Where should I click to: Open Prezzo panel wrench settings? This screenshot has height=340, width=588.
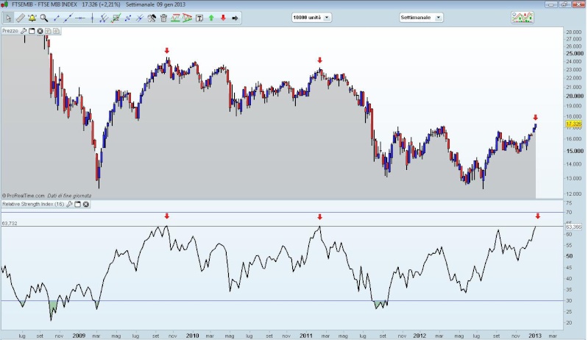coord(24,31)
